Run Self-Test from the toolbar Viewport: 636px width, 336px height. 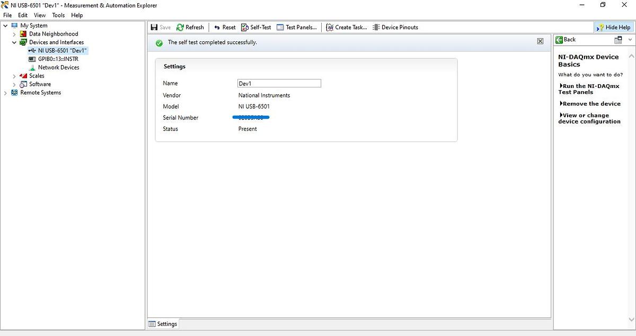point(245,28)
